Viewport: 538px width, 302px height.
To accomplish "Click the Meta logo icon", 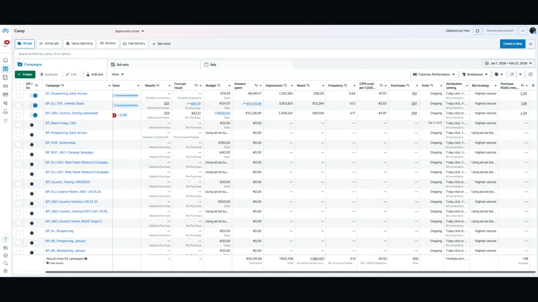I will tap(5, 31).
